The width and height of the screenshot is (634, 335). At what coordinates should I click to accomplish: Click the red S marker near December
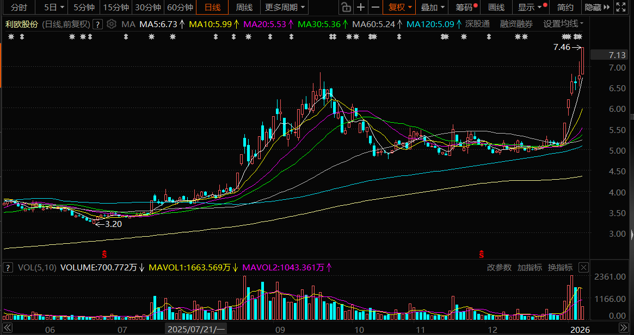pos(481,254)
